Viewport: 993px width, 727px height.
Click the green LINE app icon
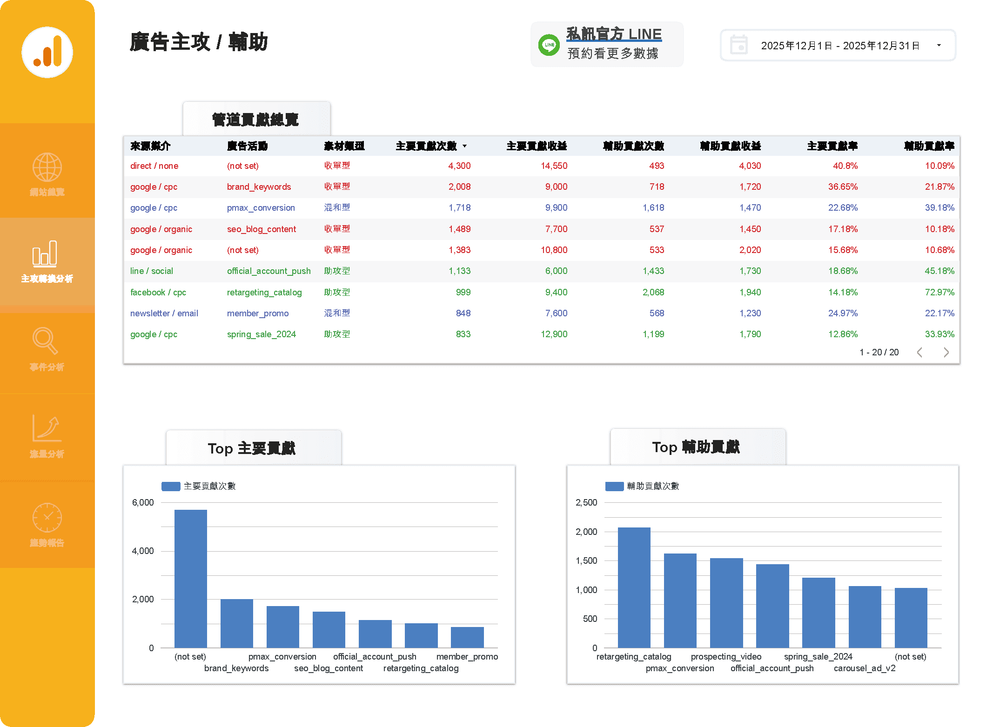549,45
